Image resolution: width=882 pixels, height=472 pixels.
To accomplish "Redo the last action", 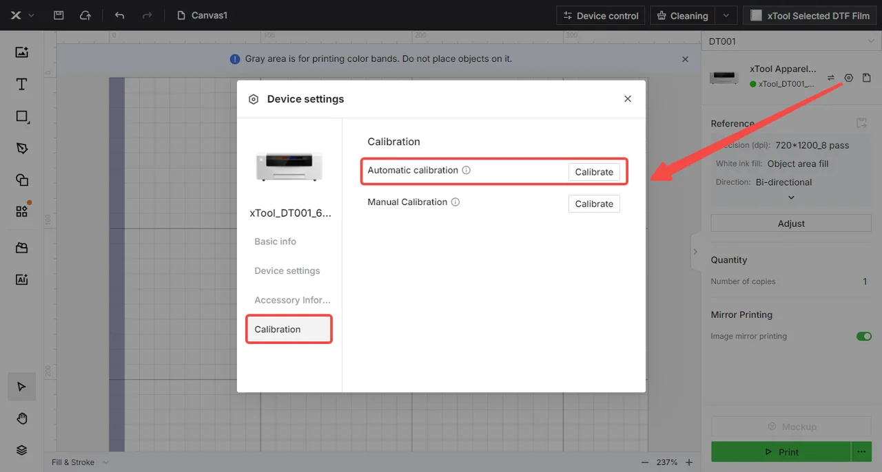I will point(146,15).
